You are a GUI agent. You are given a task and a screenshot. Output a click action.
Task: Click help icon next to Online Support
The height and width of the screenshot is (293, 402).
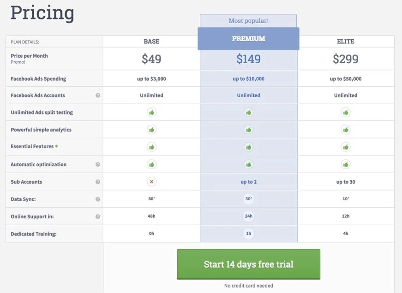[x=98, y=216]
